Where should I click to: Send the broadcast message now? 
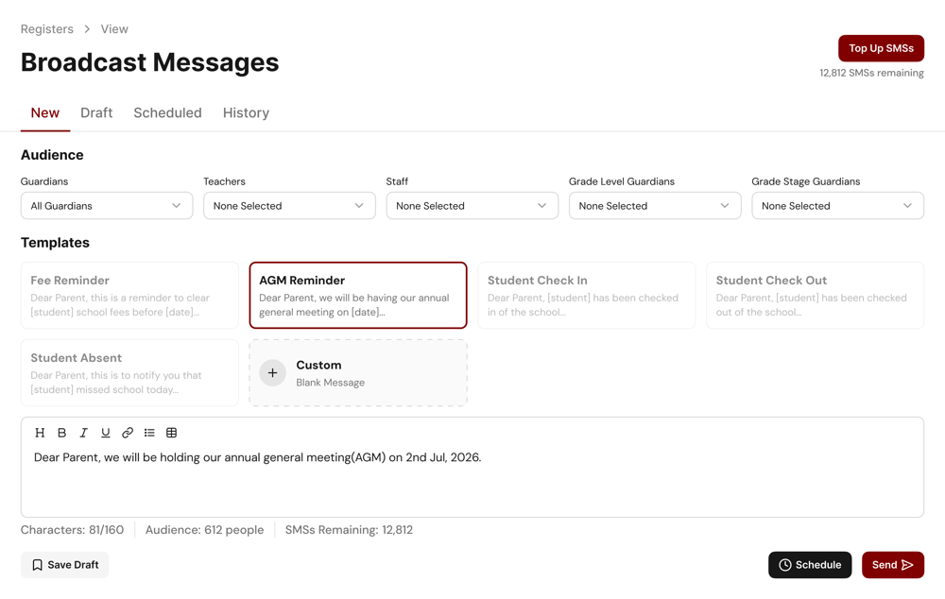click(x=893, y=565)
